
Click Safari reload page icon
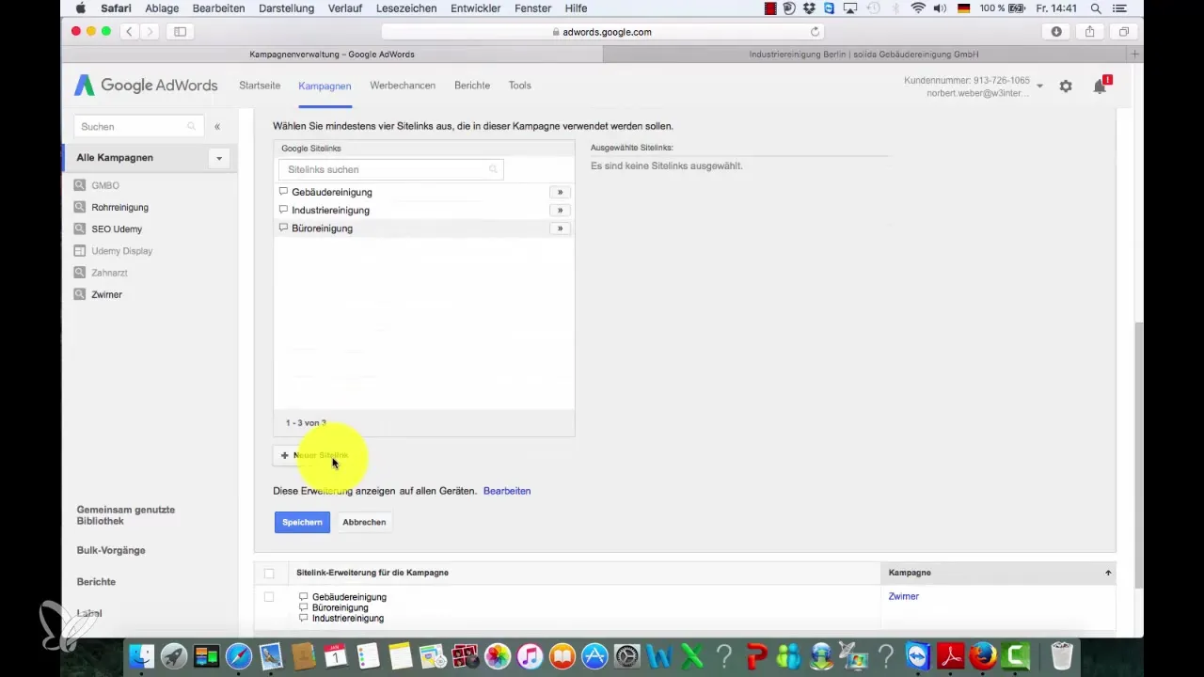(815, 31)
